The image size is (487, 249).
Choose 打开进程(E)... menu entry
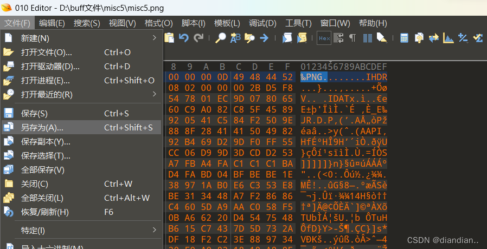click(81, 80)
